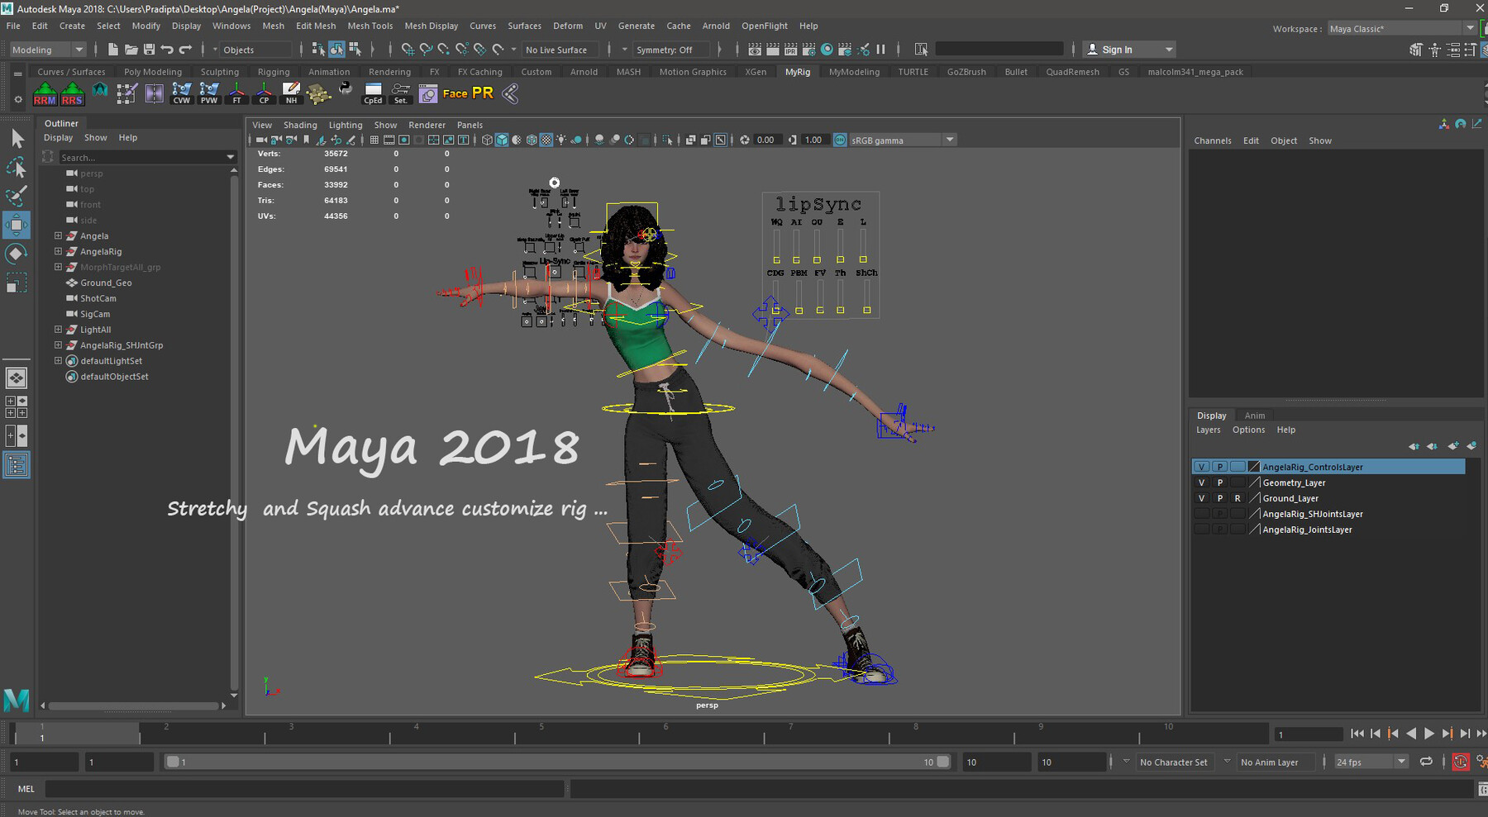Toggle the R reference state on Ground_Layer

[1238, 498]
